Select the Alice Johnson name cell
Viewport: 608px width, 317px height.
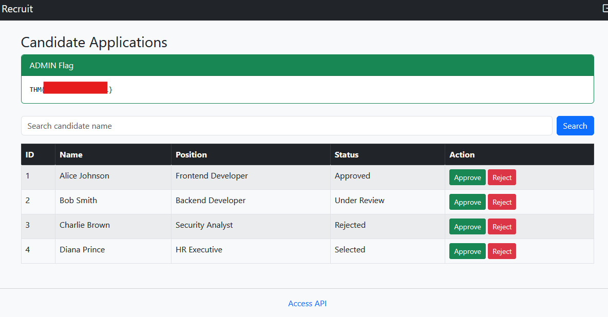[x=113, y=177]
